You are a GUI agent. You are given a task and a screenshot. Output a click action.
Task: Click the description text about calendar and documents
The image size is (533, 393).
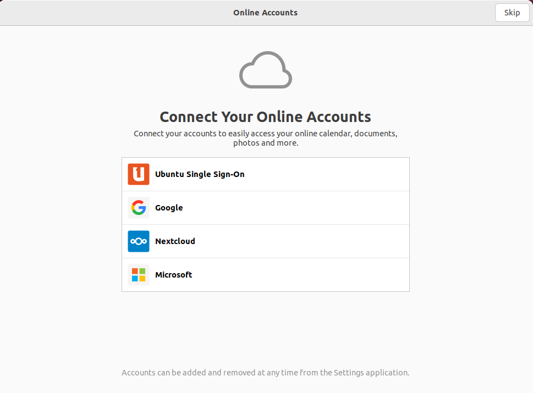(x=265, y=134)
